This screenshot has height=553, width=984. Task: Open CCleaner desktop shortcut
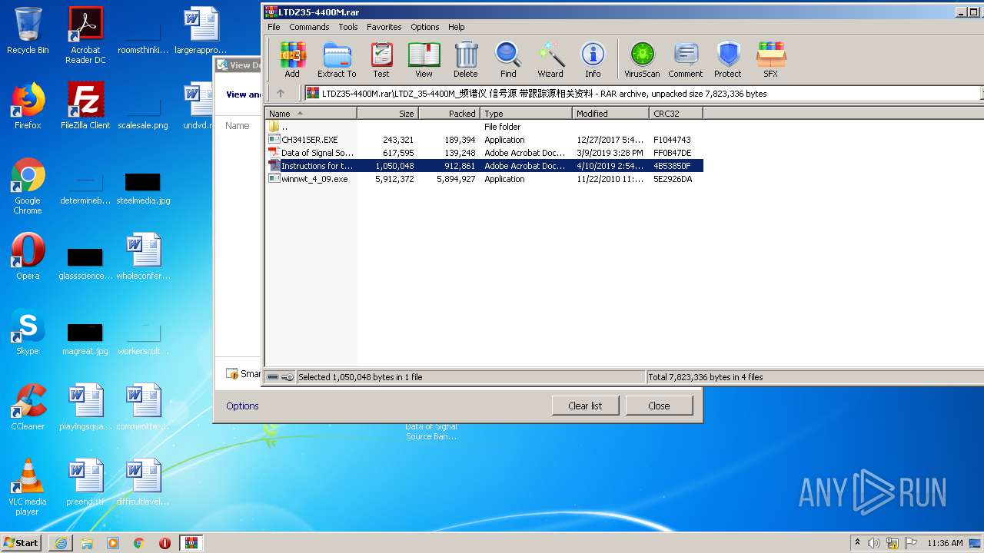pyautogui.click(x=28, y=407)
